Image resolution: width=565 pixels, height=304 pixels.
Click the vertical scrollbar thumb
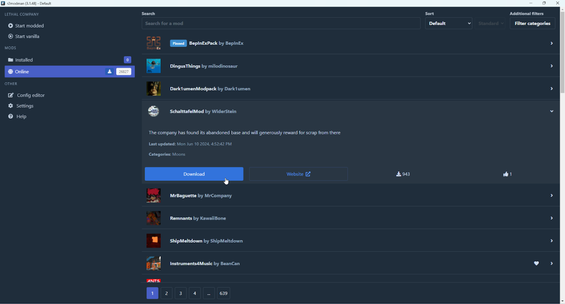(x=562, y=53)
